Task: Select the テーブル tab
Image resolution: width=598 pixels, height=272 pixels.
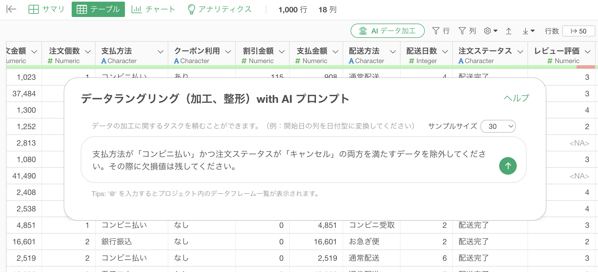Action: click(x=98, y=9)
